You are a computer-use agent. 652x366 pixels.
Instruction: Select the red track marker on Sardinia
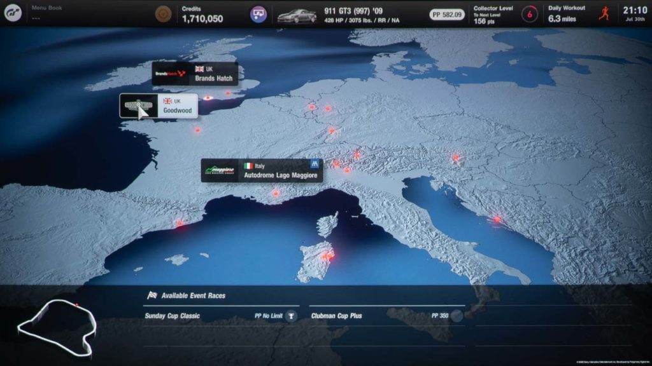click(328, 256)
